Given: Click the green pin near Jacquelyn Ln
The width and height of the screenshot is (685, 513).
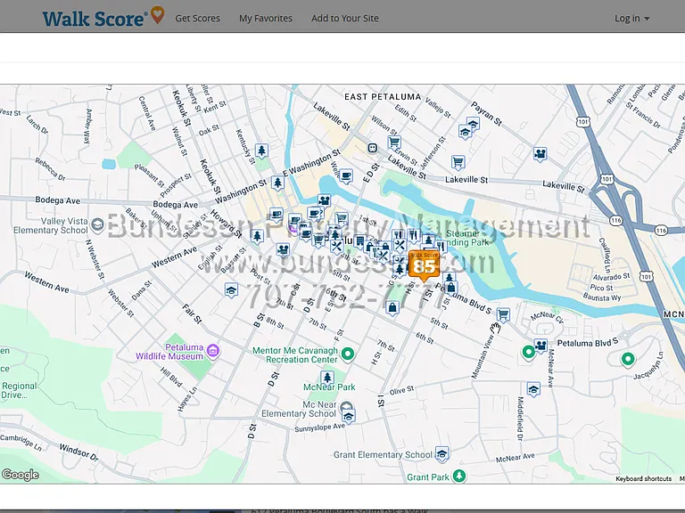Looking at the screenshot, I should tap(628, 360).
